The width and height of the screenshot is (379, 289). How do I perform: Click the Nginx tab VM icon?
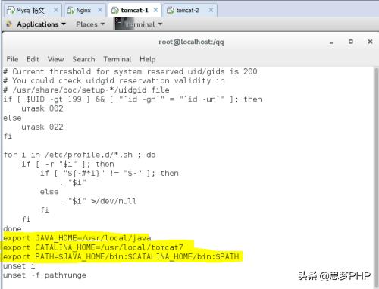(x=70, y=11)
